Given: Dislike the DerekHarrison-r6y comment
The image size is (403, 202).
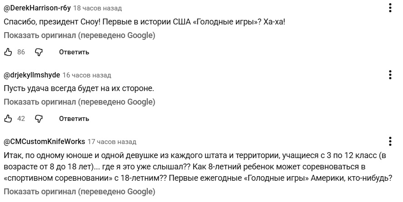Looking at the screenshot, I should [39, 52].
